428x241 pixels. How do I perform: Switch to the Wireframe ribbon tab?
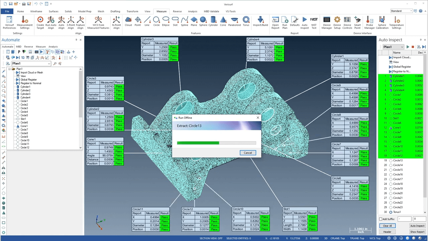click(36, 11)
